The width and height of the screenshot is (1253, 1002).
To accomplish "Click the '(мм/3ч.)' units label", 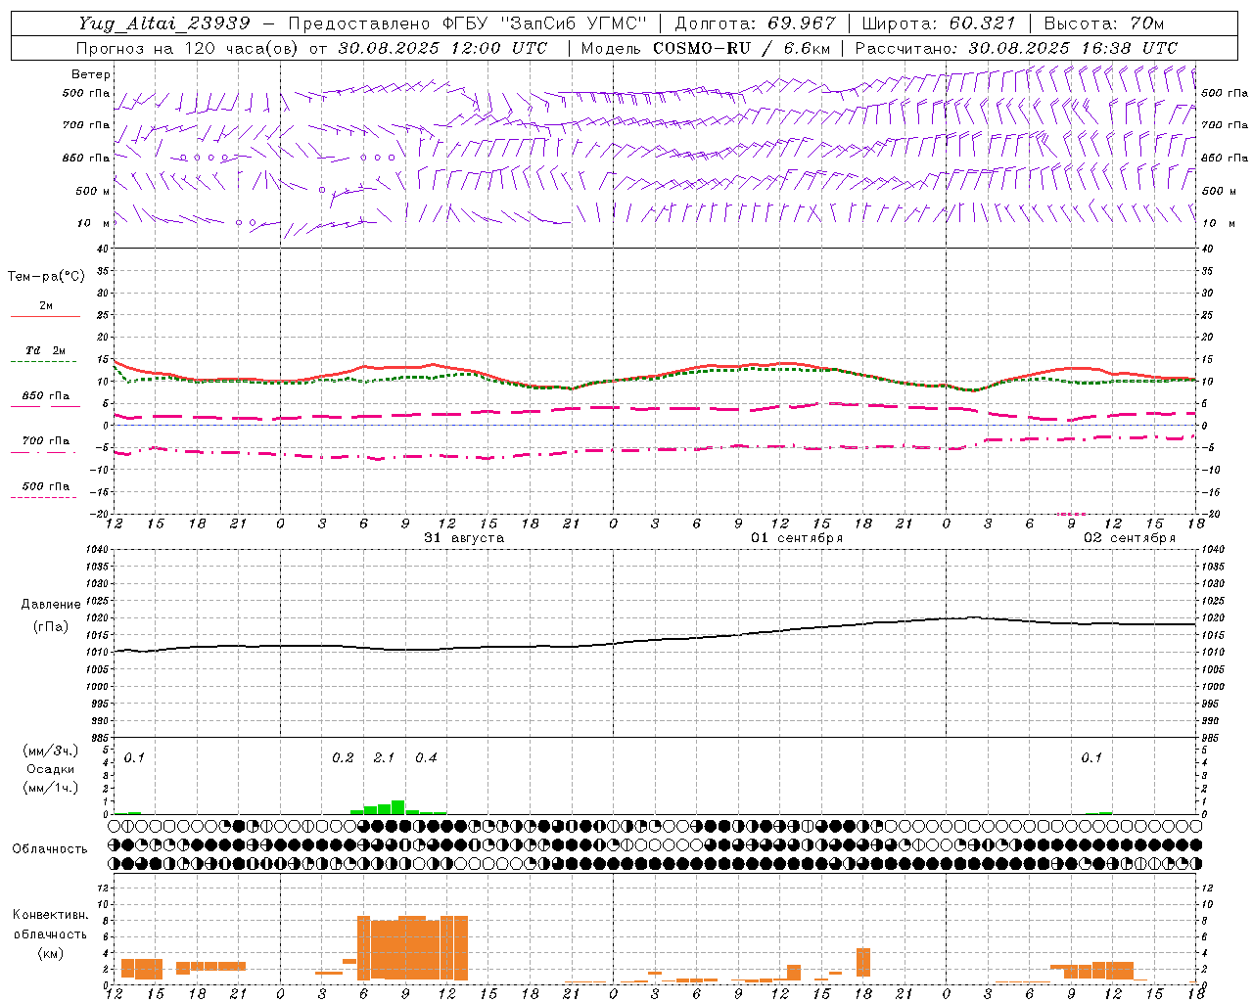I will [x=51, y=751].
